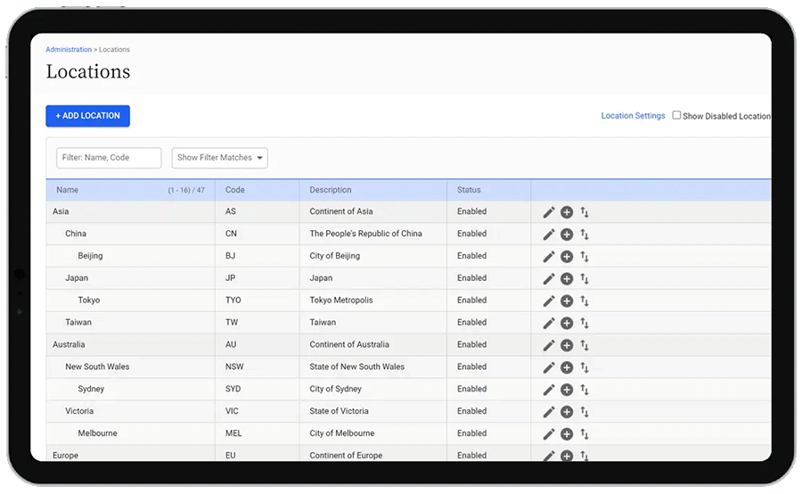The image size is (802, 494).
Task: Add child location under Japan
Action: (x=567, y=278)
